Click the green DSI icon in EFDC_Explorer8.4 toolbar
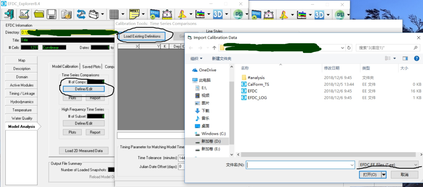The image size is (423, 187). click(x=238, y=14)
